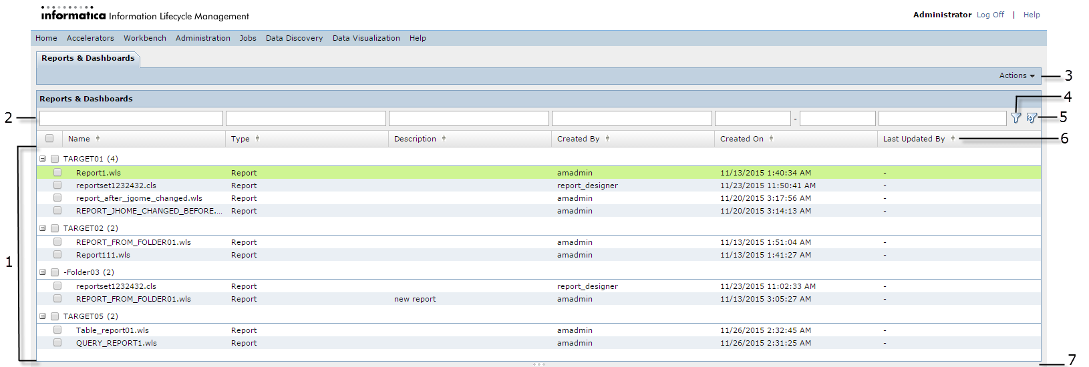Collapse the -Folder03 group
Image resolution: width=1089 pixels, height=367 pixels.
click(x=43, y=272)
